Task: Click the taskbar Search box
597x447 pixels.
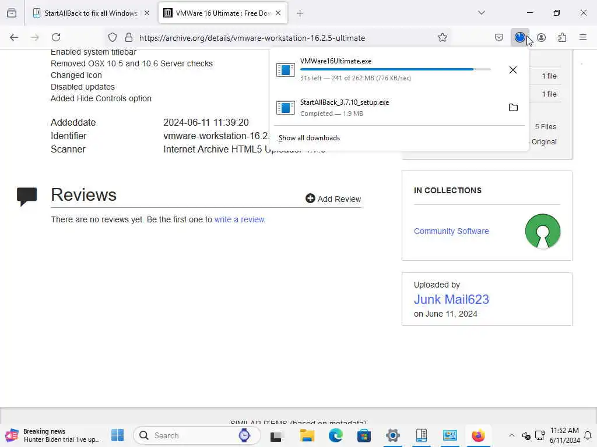Action: [197, 435]
